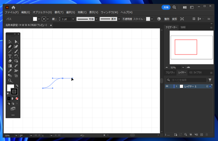Switch to the プロパティ tab
218x141 pixels.
click(170, 72)
